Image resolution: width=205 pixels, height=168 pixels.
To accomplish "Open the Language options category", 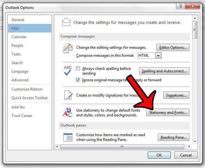I will [x=30, y=71].
